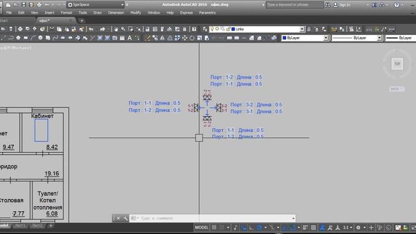
Task: Click the MODEL space button in status bar
Action: [x=201, y=227]
